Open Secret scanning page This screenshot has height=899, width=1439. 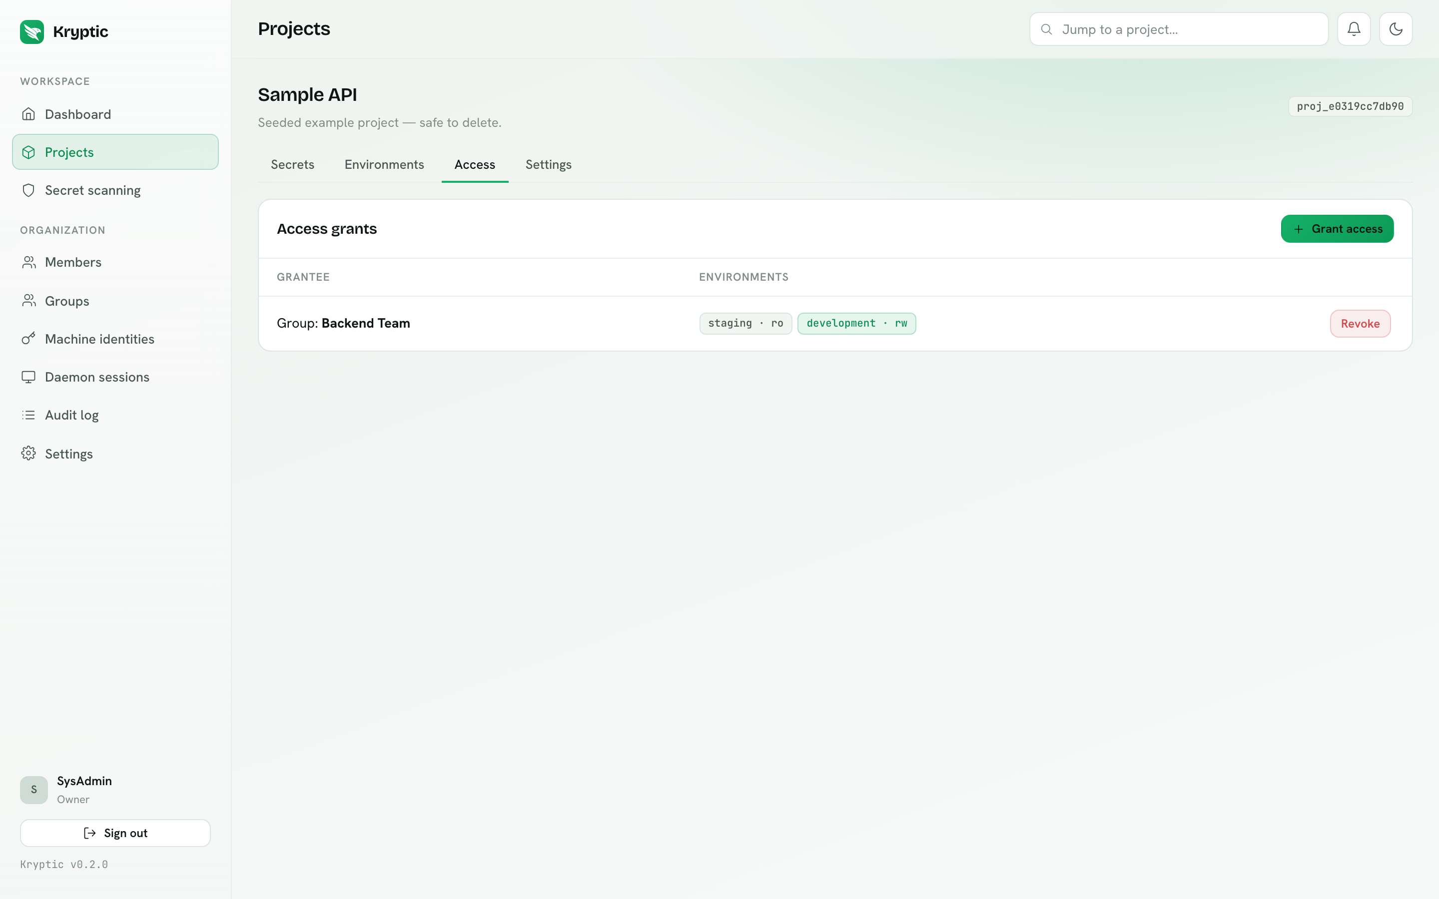point(115,190)
